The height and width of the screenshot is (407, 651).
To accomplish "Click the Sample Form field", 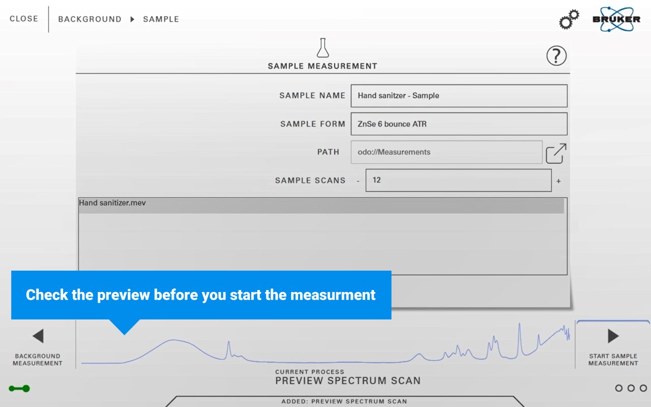I will coord(459,124).
